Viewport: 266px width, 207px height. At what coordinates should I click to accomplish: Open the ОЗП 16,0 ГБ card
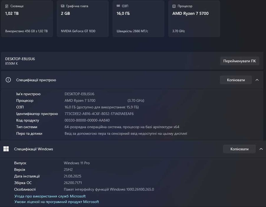tap(138, 19)
